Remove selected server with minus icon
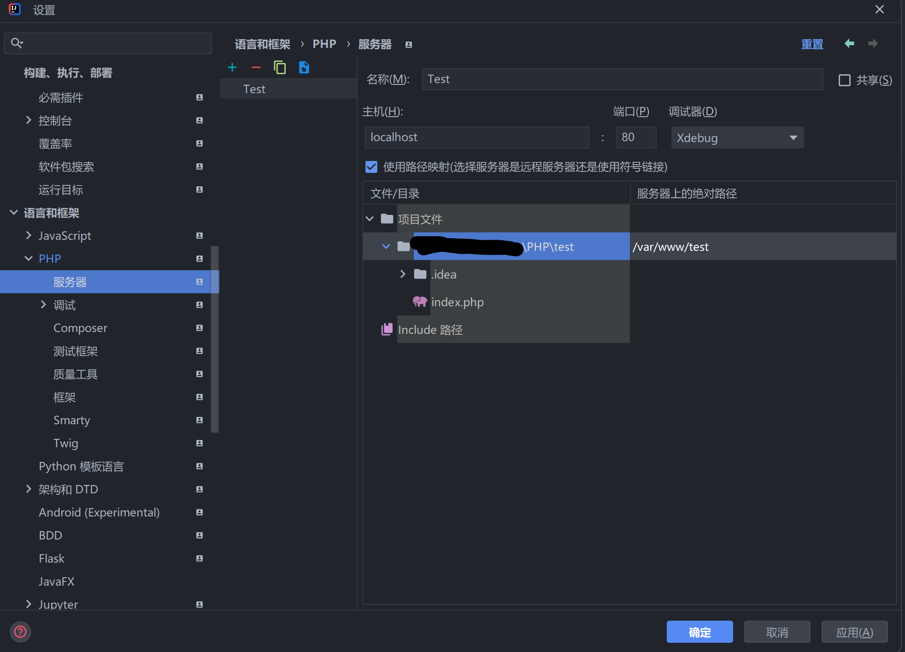This screenshot has height=652, width=905. 256,68
